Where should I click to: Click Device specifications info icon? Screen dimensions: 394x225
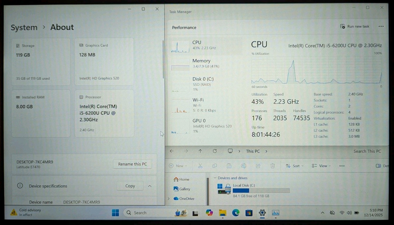20,186
